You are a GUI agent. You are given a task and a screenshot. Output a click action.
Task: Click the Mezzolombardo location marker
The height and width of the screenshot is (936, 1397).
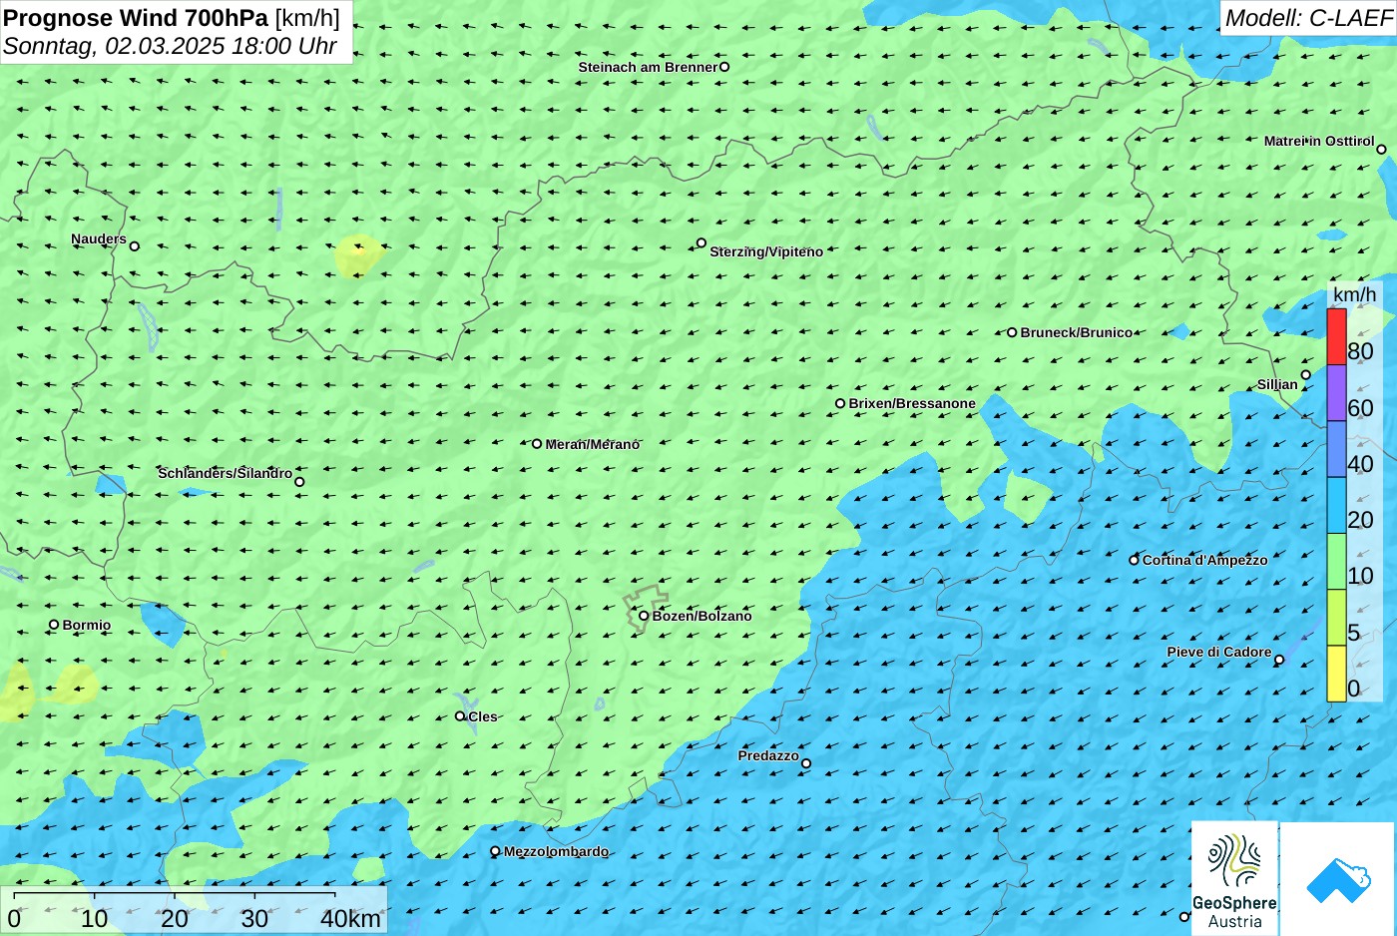[495, 851]
